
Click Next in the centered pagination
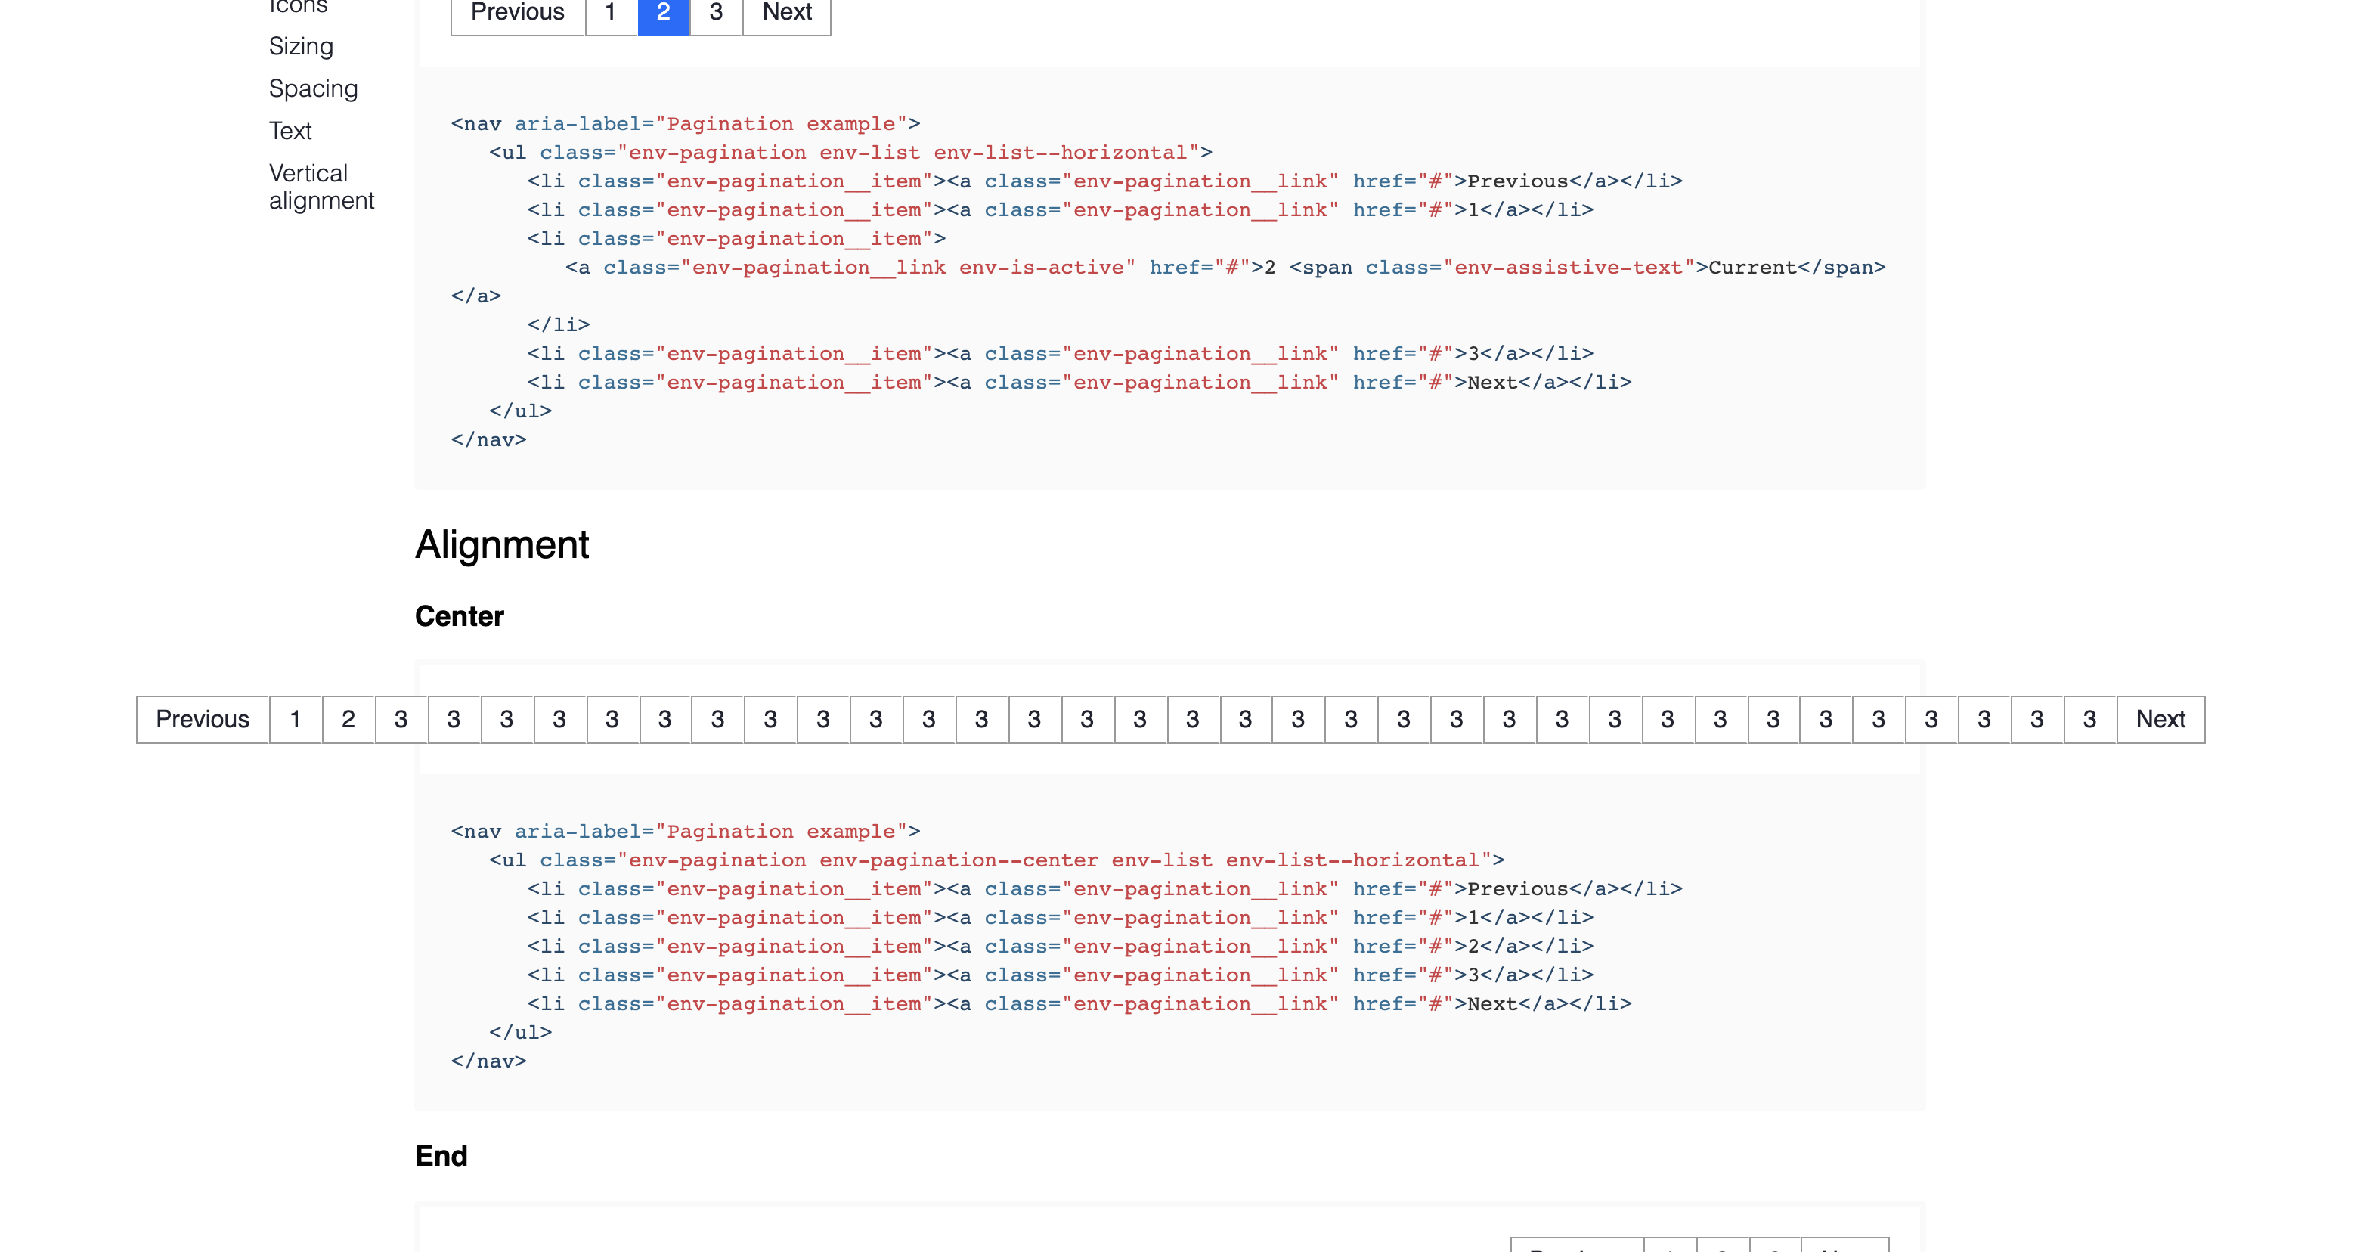point(2160,719)
